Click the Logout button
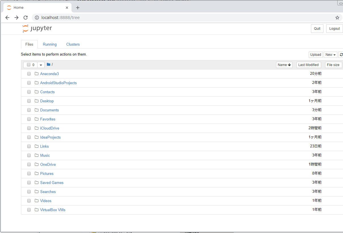Image resolution: width=343 pixels, height=233 pixels. [x=334, y=29]
